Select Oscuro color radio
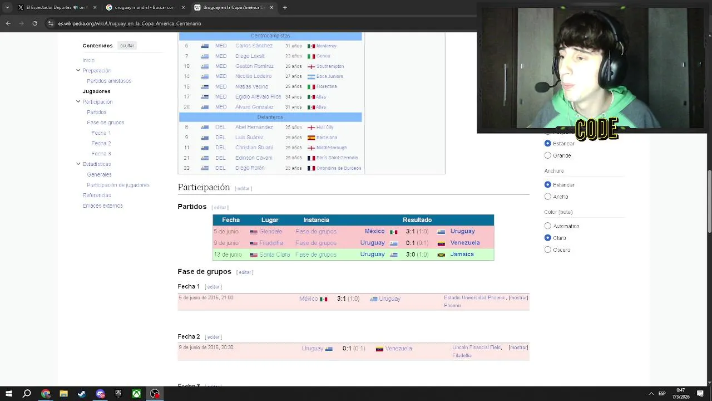 (547, 250)
